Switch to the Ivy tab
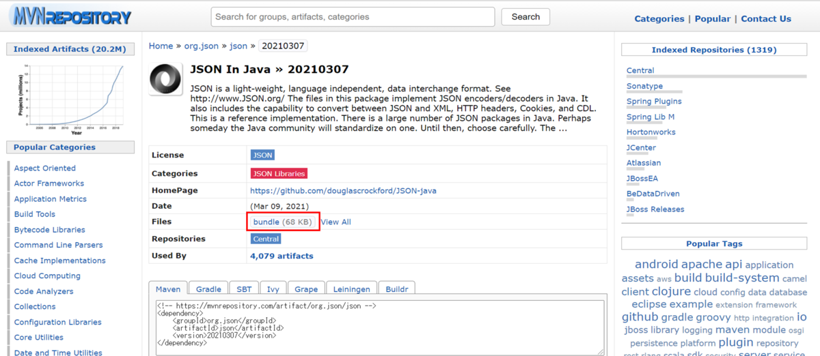 point(272,288)
